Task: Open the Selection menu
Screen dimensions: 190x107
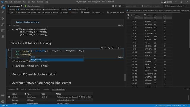Action: 18,2
